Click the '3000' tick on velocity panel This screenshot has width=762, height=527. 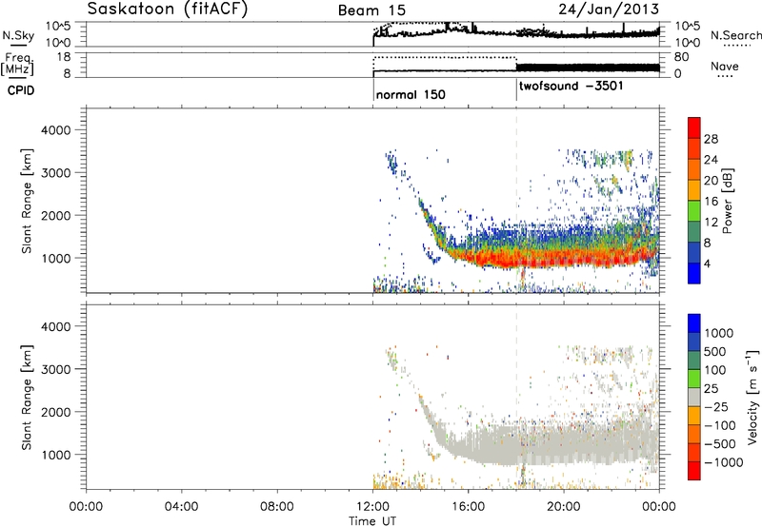[56, 369]
